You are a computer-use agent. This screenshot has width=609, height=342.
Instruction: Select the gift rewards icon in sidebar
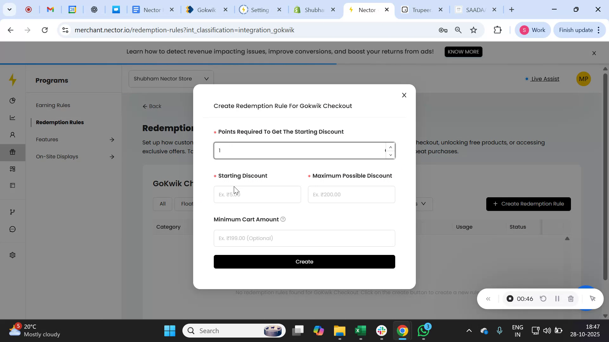pos(12,152)
